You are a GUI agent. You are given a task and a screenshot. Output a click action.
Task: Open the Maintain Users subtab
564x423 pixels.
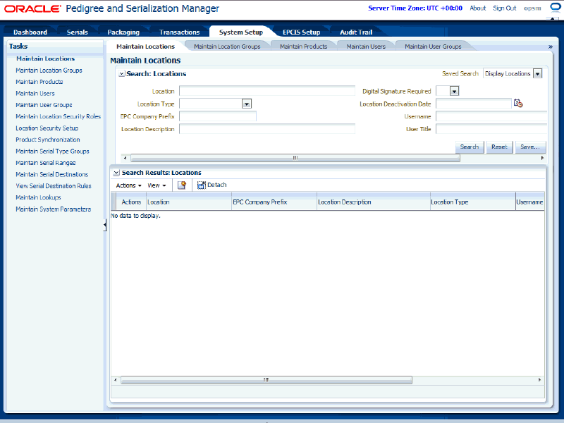(x=366, y=47)
